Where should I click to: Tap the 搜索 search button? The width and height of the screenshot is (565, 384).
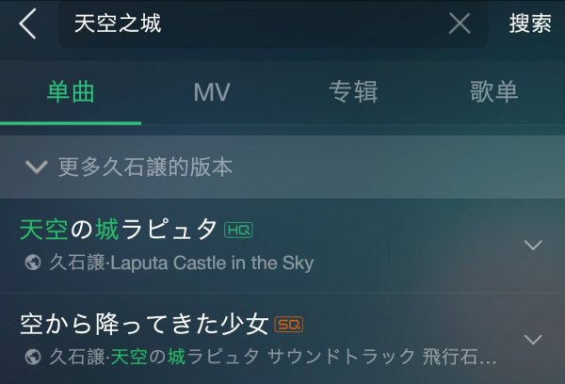pyautogui.click(x=530, y=24)
